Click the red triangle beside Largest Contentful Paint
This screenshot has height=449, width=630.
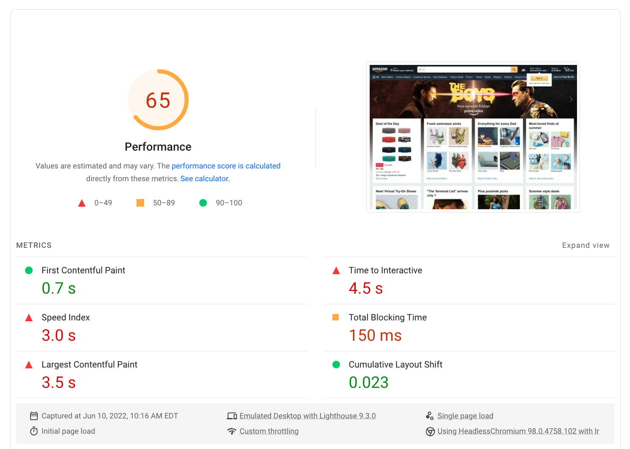pos(29,364)
